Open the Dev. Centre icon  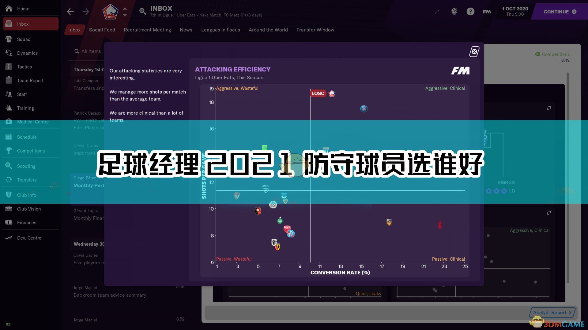click(x=9, y=238)
